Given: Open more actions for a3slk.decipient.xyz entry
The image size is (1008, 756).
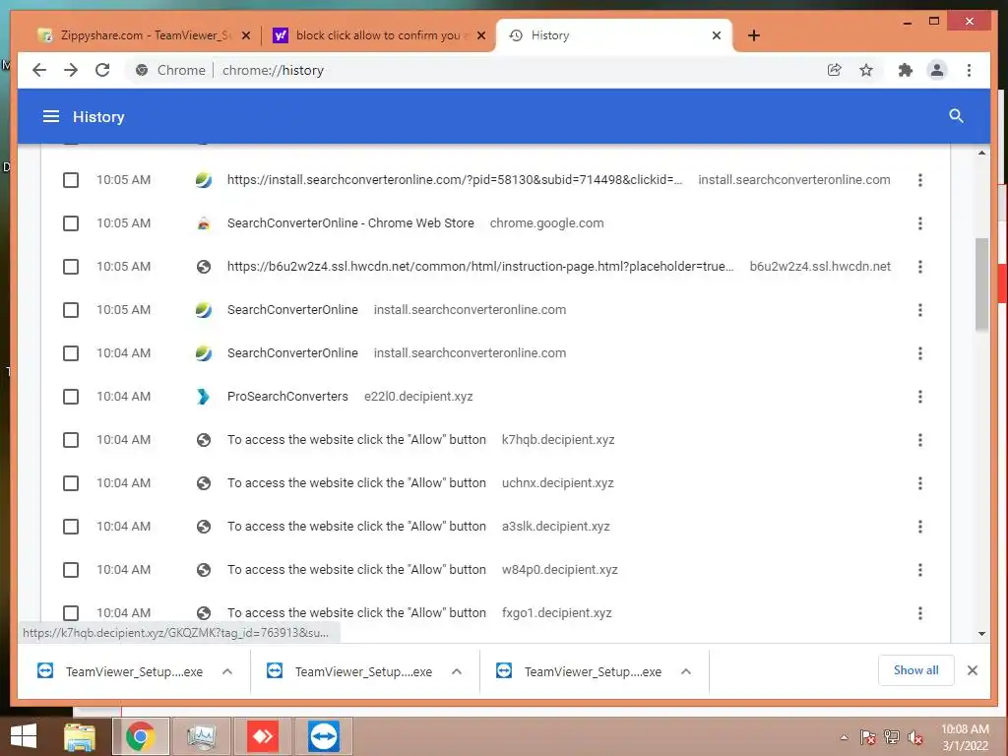Looking at the screenshot, I should click(x=920, y=527).
